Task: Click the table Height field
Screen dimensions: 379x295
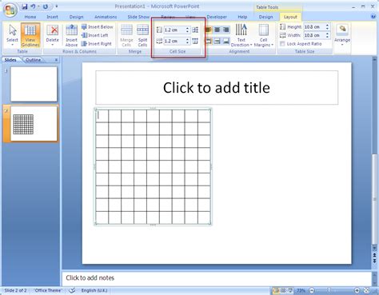Action: pyautogui.click(x=314, y=27)
